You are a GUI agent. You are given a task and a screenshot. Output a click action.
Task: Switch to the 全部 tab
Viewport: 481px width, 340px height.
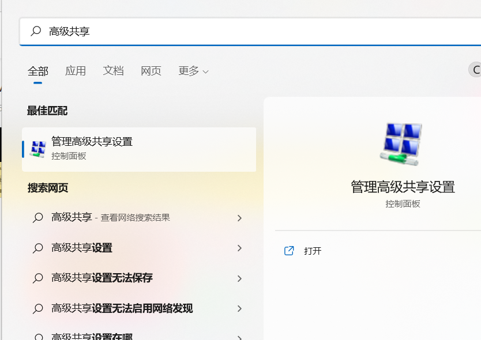[37, 71]
